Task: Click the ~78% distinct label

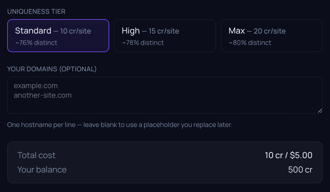Action: pyautogui.click(x=143, y=43)
